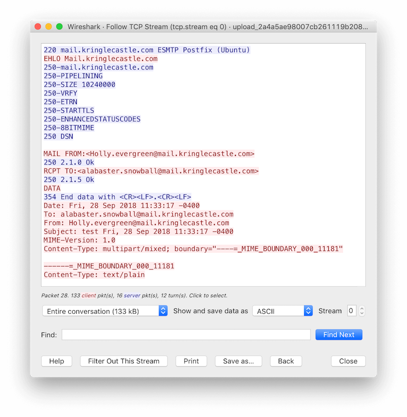Select the 'DATA' line
The width and height of the screenshot is (407, 417).
[52, 188]
